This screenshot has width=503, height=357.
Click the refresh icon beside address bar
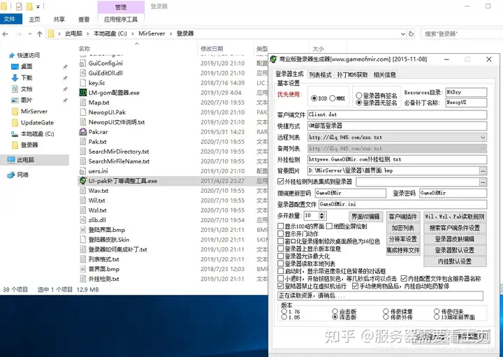411,34
